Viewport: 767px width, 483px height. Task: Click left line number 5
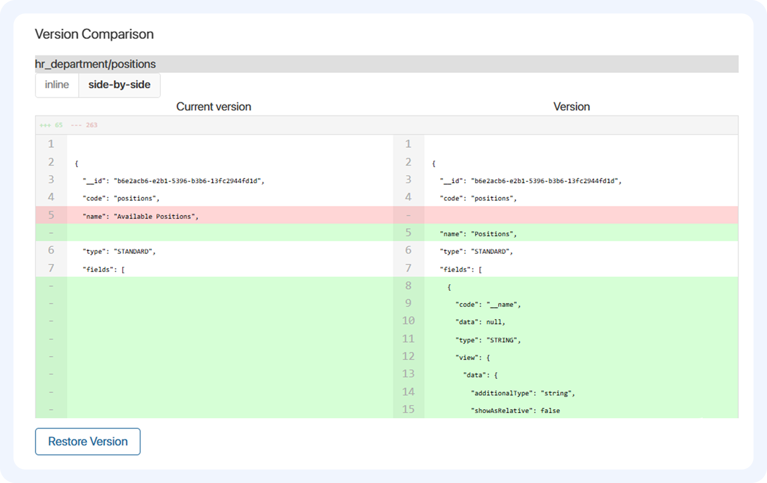click(x=51, y=215)
